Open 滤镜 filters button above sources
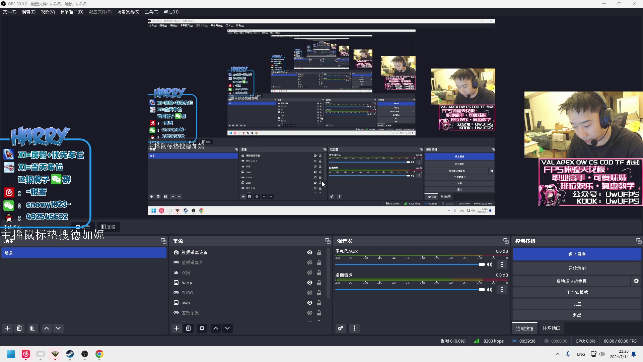The image size is (643, 362). (x=108, y=227)
